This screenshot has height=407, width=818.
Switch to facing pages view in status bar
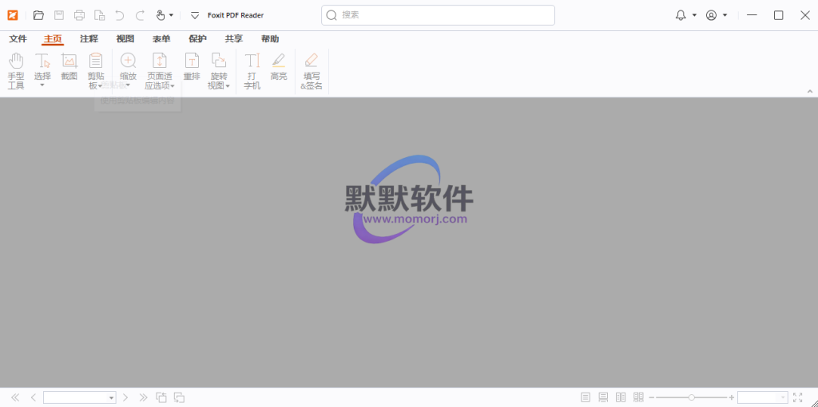621,397
